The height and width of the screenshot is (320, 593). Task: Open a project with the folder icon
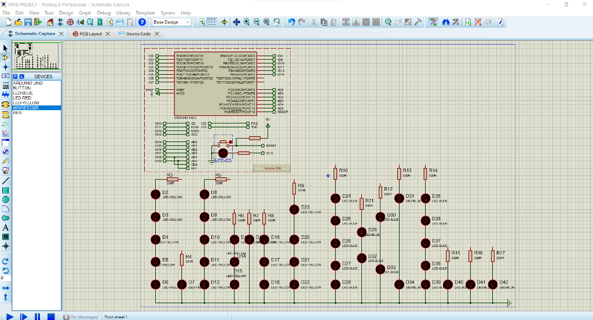point(18,23)
